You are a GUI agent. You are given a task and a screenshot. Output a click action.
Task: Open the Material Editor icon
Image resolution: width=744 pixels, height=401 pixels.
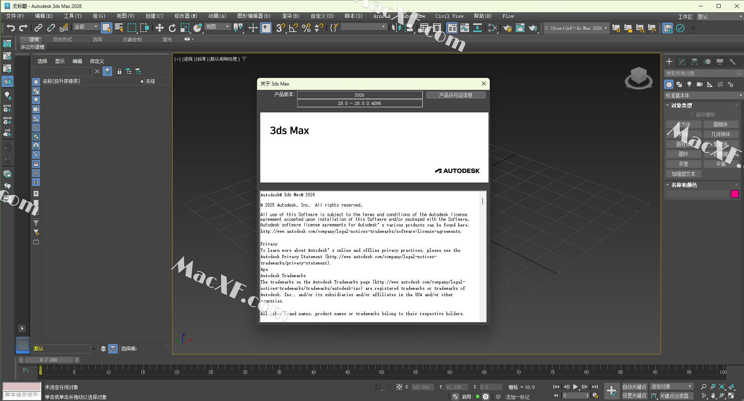point(492,28)
